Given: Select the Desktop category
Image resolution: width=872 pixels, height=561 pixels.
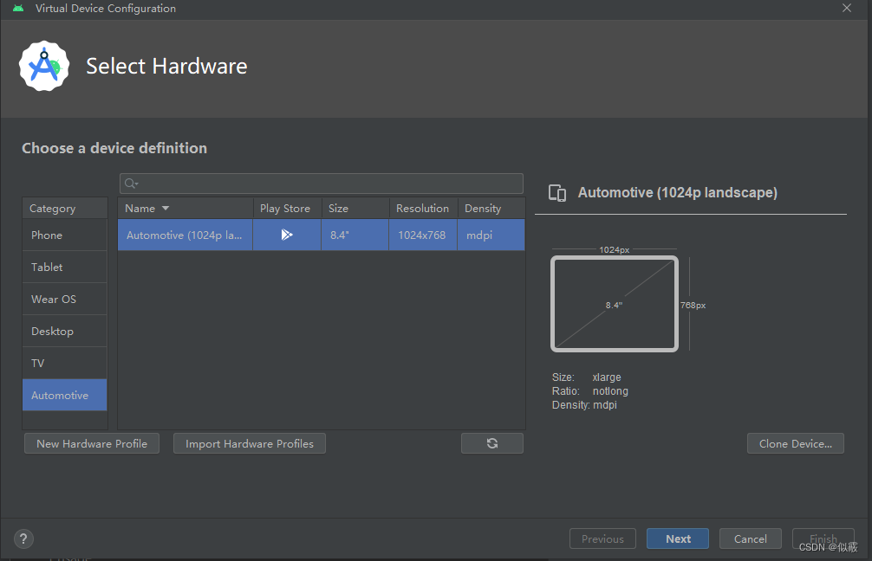Looking at the screenshot, I should pyautogui.click(x=64, y=332).
